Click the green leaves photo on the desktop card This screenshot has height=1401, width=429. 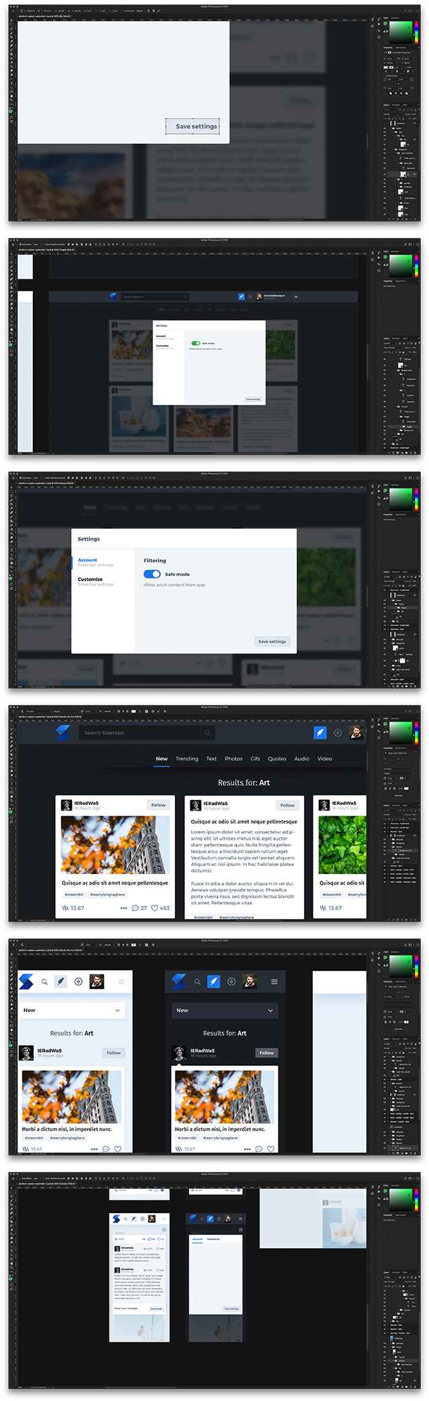tap(342, 845)
